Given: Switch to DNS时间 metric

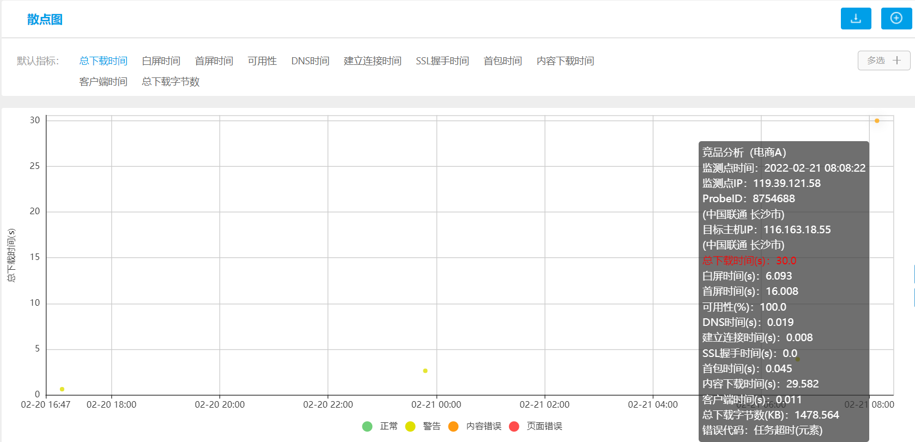Looking at the screenshot, I should pyautogui.click(x=310, y=61).
